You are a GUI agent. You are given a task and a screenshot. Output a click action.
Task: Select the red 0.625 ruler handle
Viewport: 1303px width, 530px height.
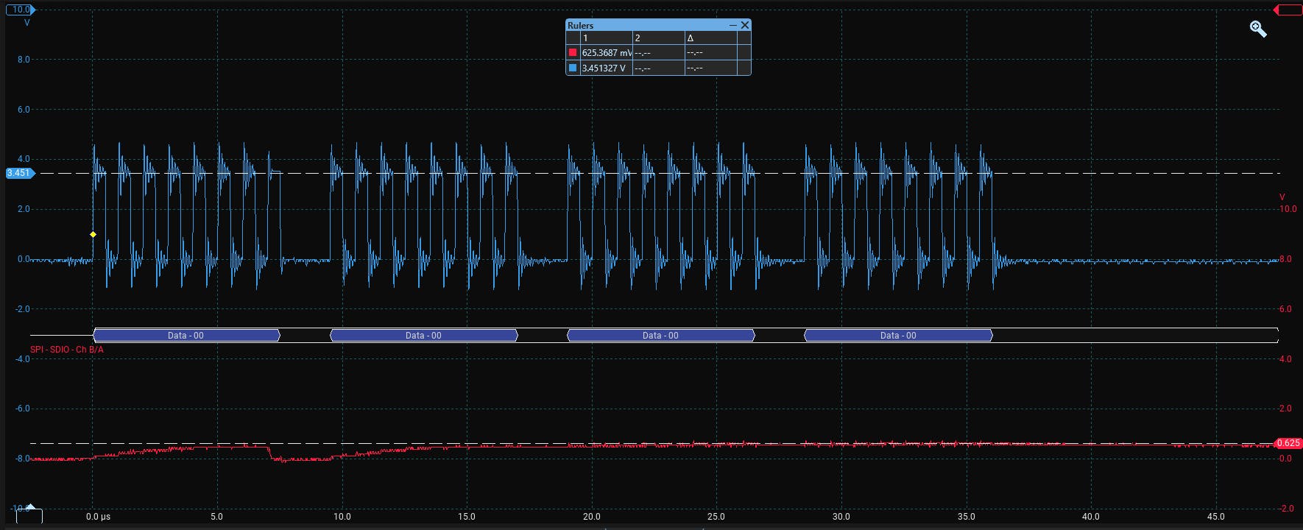tap(1288, 443)
